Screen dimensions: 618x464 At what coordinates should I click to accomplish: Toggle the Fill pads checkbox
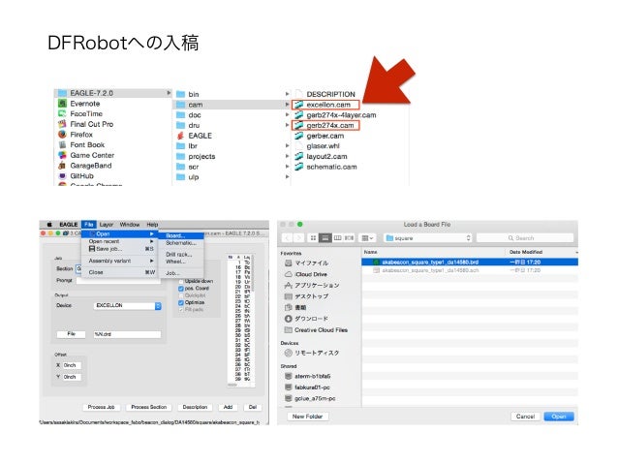coord(181,310)
